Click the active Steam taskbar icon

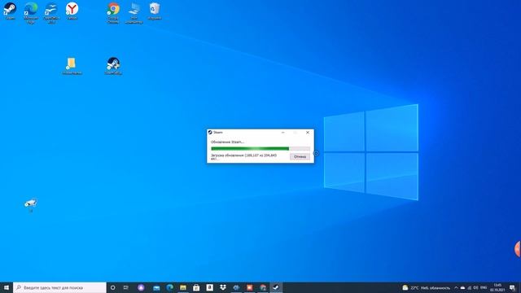pyautogui.click(x=276, y=287)
